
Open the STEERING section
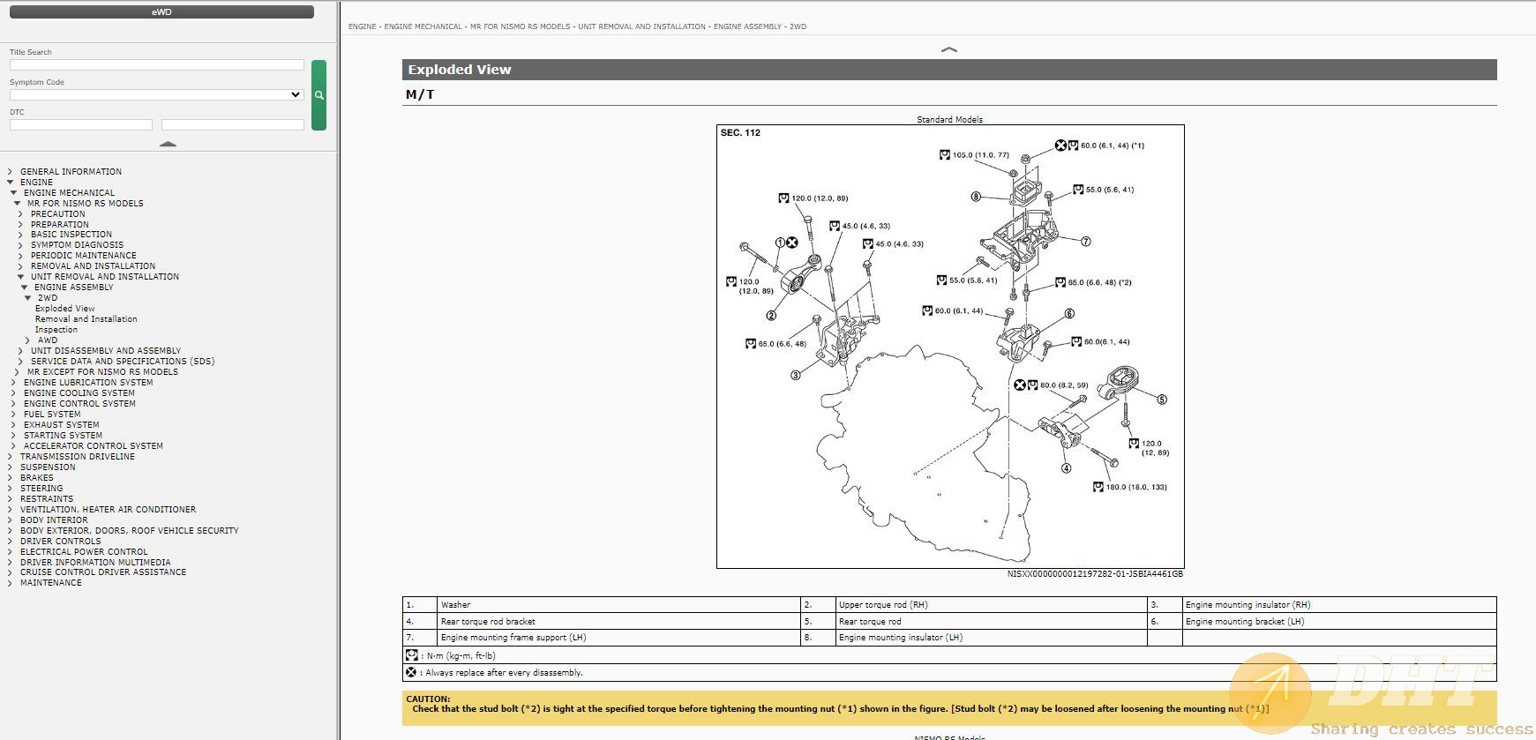(41, 489)
